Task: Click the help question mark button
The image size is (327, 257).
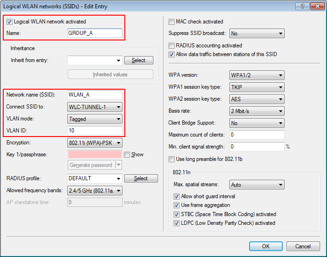Action: (x=303, y=6)
